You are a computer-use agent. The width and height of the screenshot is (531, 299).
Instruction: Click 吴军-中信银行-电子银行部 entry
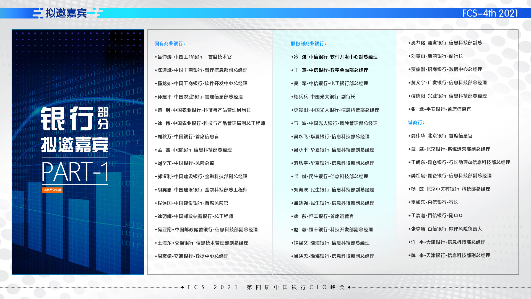click(x=330, y=83)
